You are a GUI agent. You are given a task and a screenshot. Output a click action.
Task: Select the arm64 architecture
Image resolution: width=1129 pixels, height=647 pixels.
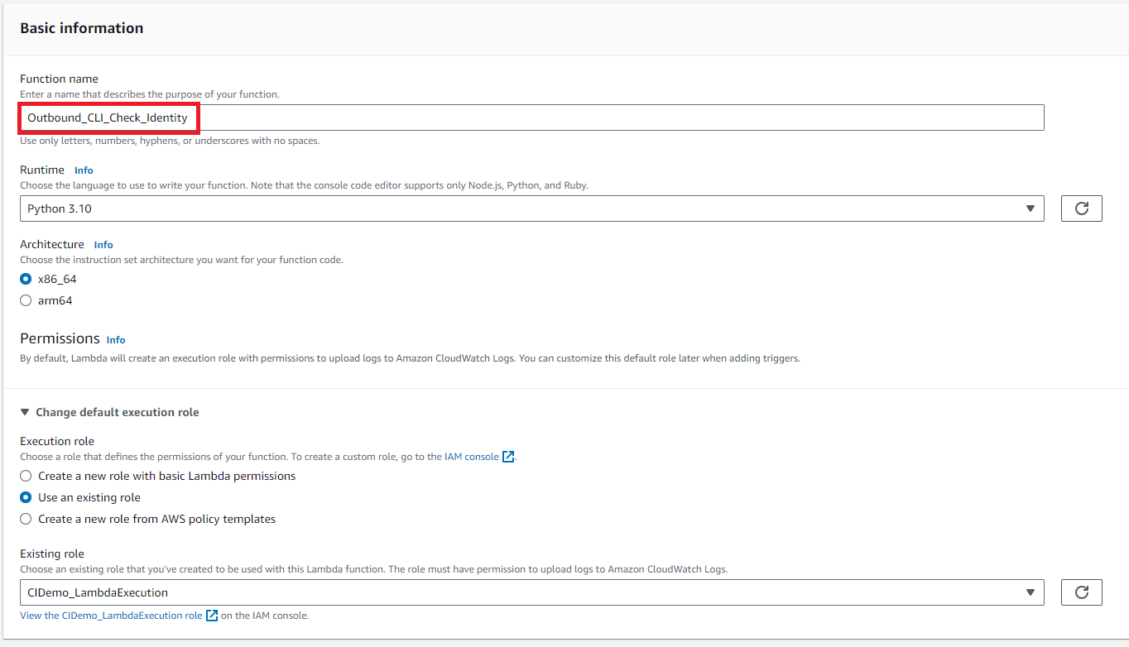coord(26,300)
